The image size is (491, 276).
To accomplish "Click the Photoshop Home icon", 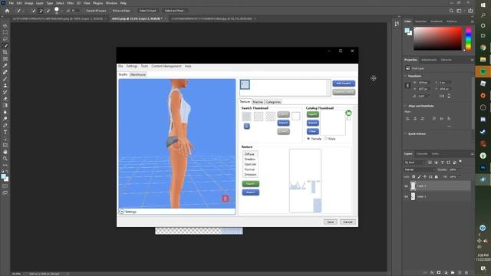I will [7, 11].
